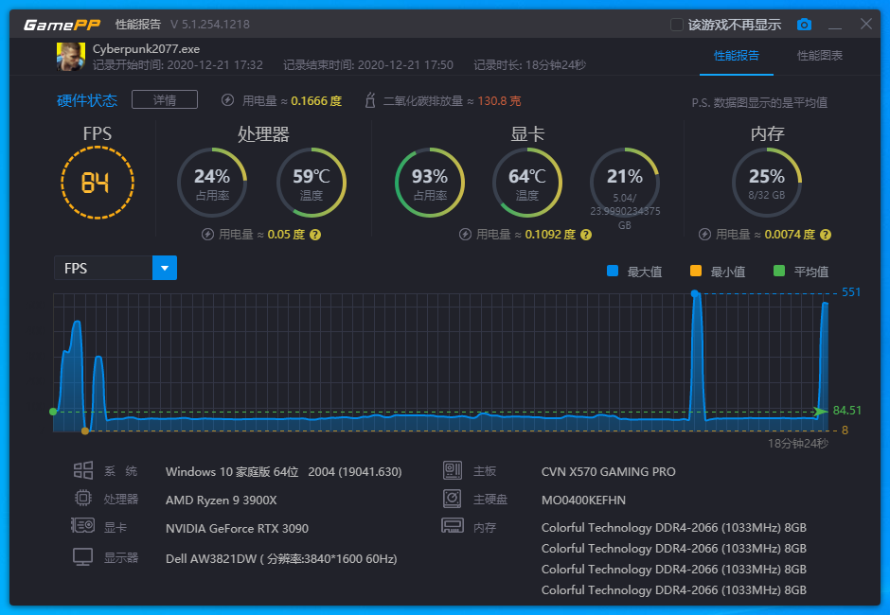Image resolution: width=890 pixels, height=615 pixels.
Task: Click the memory power lightning icon
Action: (x=705, y=235)
